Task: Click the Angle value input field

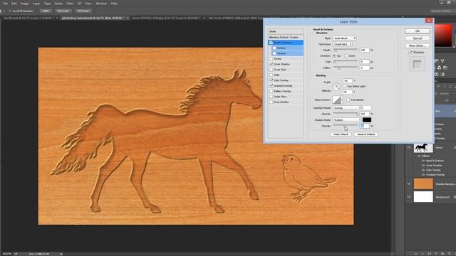Action: coord(348,81)
